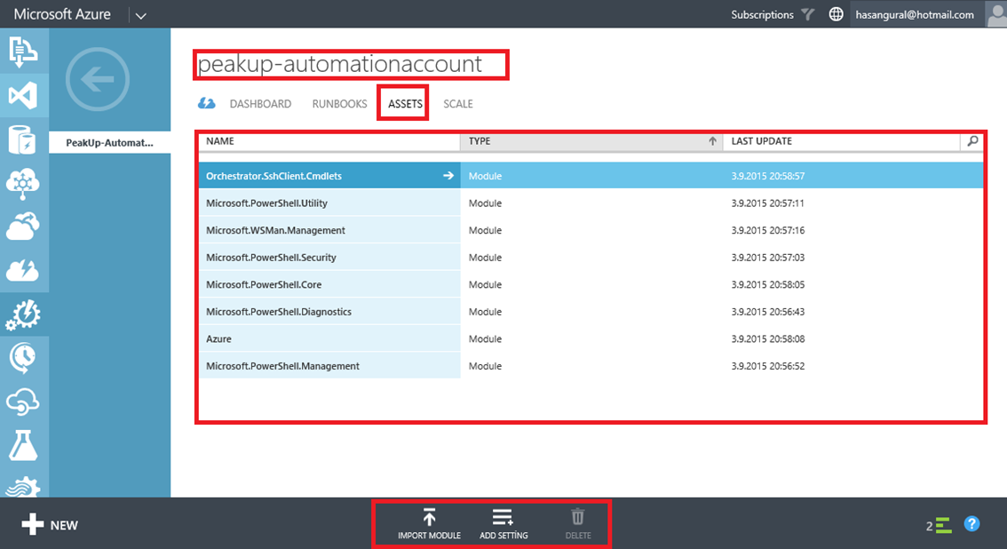Click the arrow on Orchestrator.SshClient.Cmdlets row
The width and height of the screenshot is (1007, 549).
point(448,175)
